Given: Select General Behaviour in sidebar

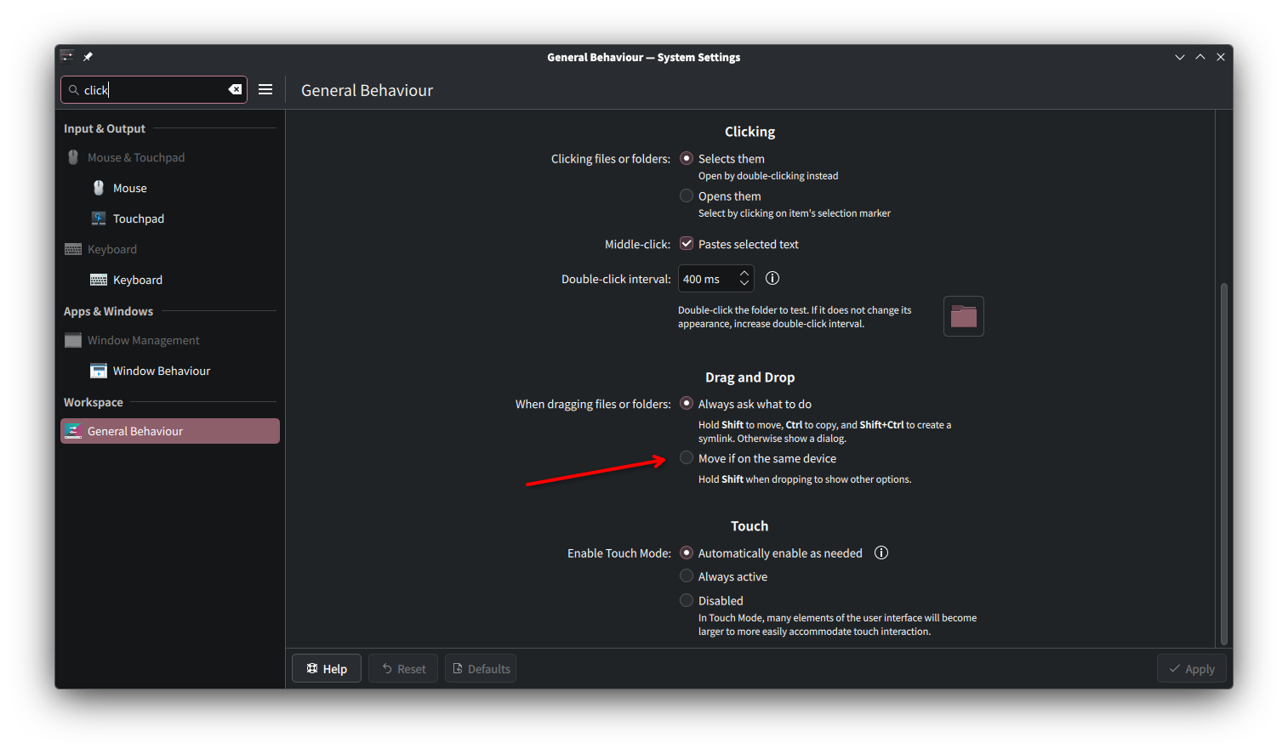Looking at the screenshot, I should coord(170,431).
